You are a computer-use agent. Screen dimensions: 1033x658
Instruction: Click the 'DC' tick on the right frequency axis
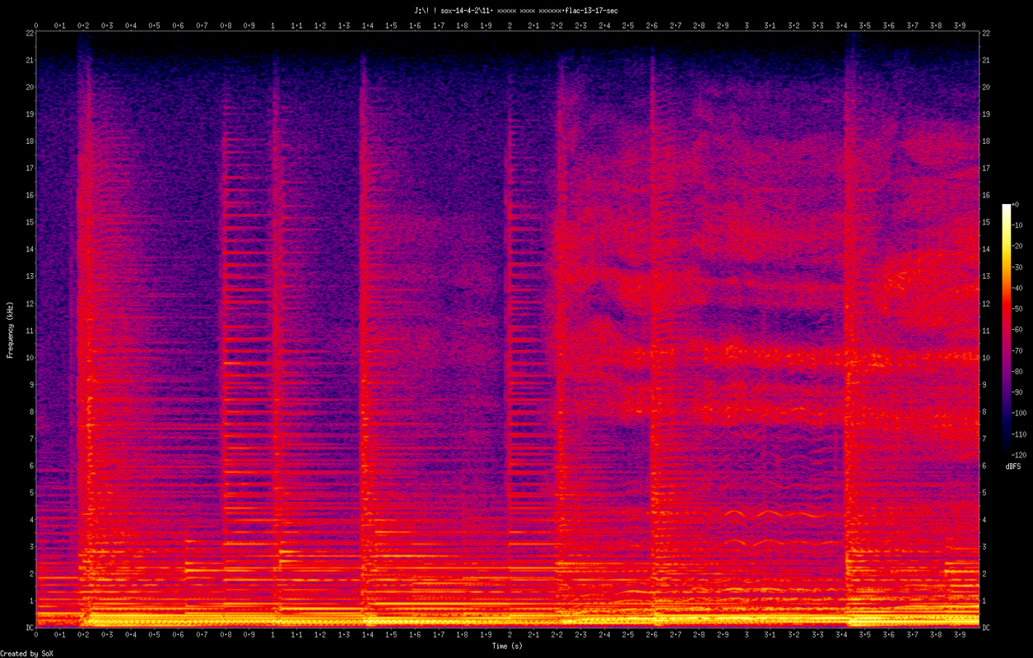point(987,628)
